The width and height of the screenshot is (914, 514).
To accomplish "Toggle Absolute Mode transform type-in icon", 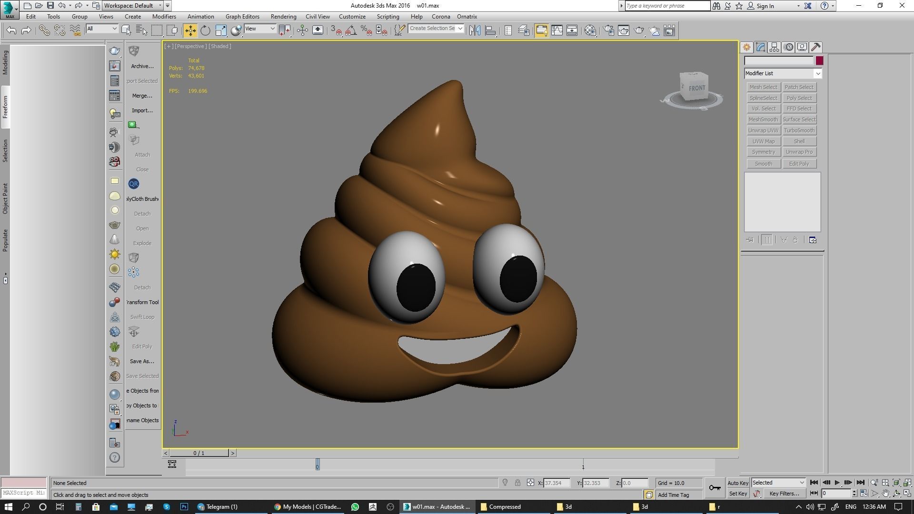I will [x=530, y=483].
